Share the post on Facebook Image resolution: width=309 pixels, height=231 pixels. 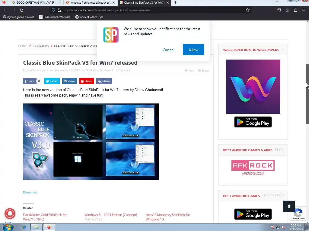pyautogui.click(x=30, y=81)
